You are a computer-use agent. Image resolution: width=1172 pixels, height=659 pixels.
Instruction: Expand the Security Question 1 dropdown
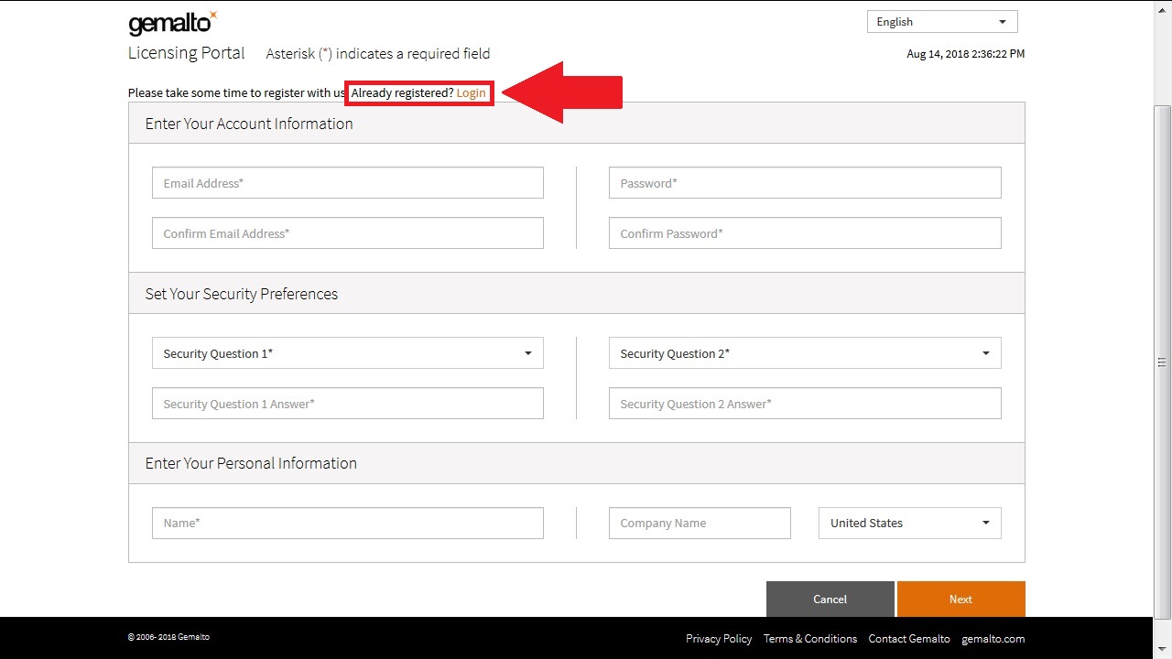pyautogui.click(x=347, y=353)
